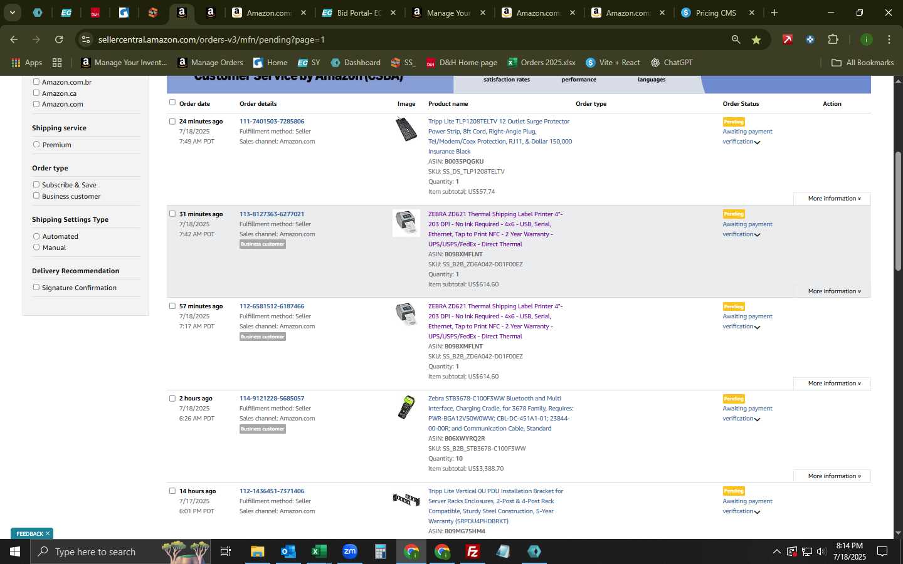Viewport: 903px width, 564px height.
Task: Click the volume speaker tray icon
Action: click(x=821, y=551)
